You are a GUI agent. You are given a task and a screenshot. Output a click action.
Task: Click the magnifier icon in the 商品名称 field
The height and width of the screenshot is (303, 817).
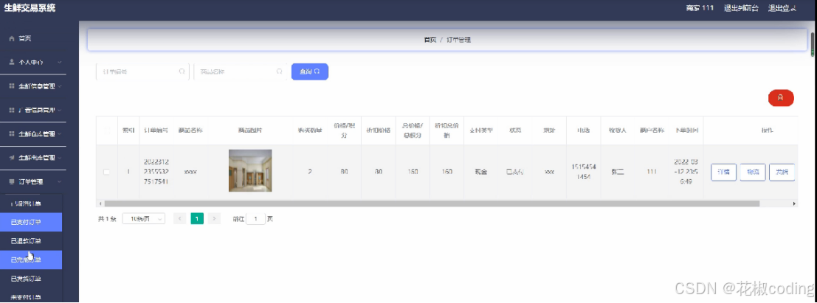(x=279, y=72)
